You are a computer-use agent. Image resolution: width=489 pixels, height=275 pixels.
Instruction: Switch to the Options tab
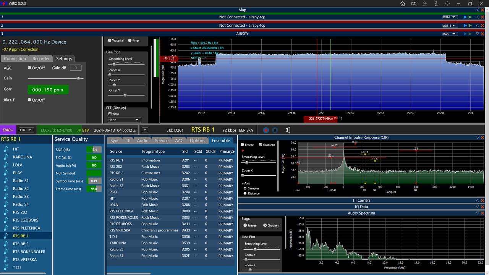[198, 141]
